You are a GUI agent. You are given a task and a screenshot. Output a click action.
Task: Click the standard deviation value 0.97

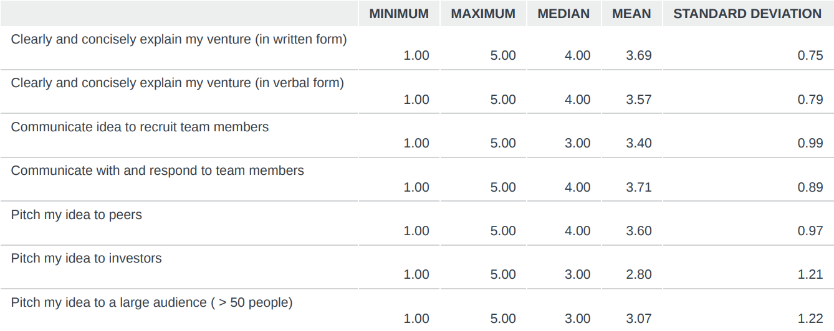810,231
